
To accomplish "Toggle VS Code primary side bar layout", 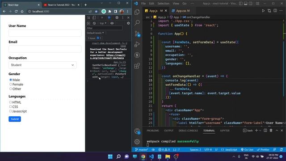I will [241, 3].
